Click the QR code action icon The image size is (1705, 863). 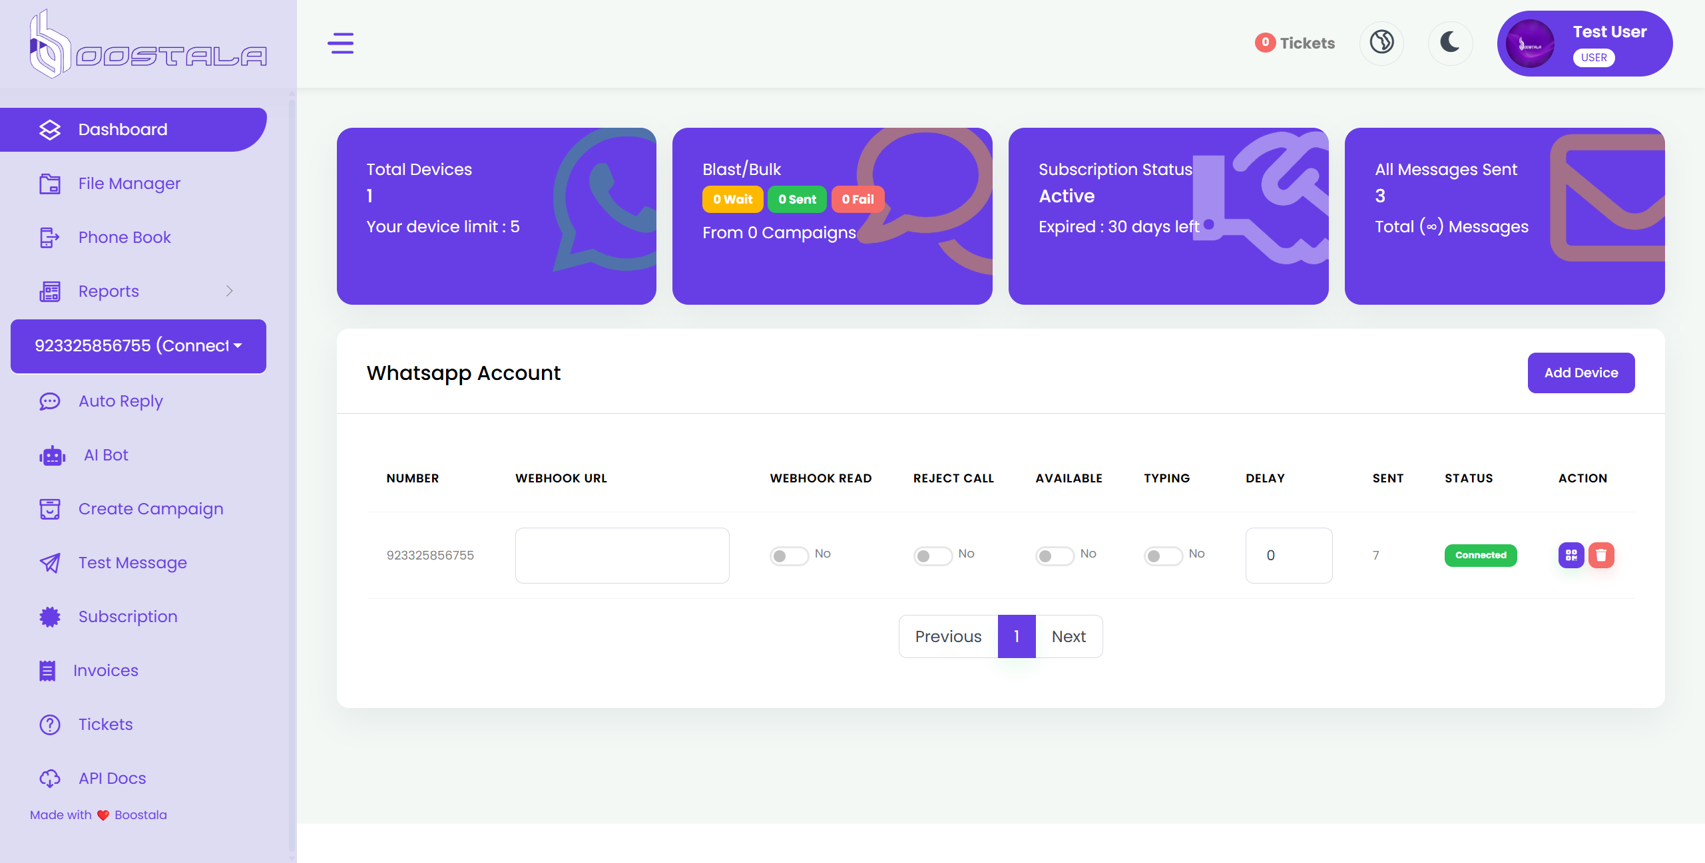[1571, 555]
